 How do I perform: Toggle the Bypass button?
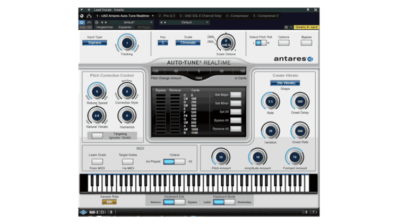point(306,43)
